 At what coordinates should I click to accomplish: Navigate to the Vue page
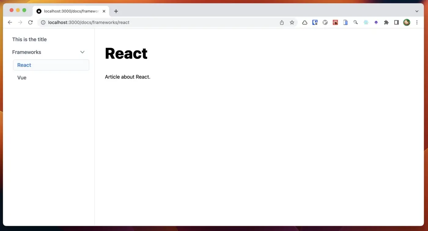[22, 78]
